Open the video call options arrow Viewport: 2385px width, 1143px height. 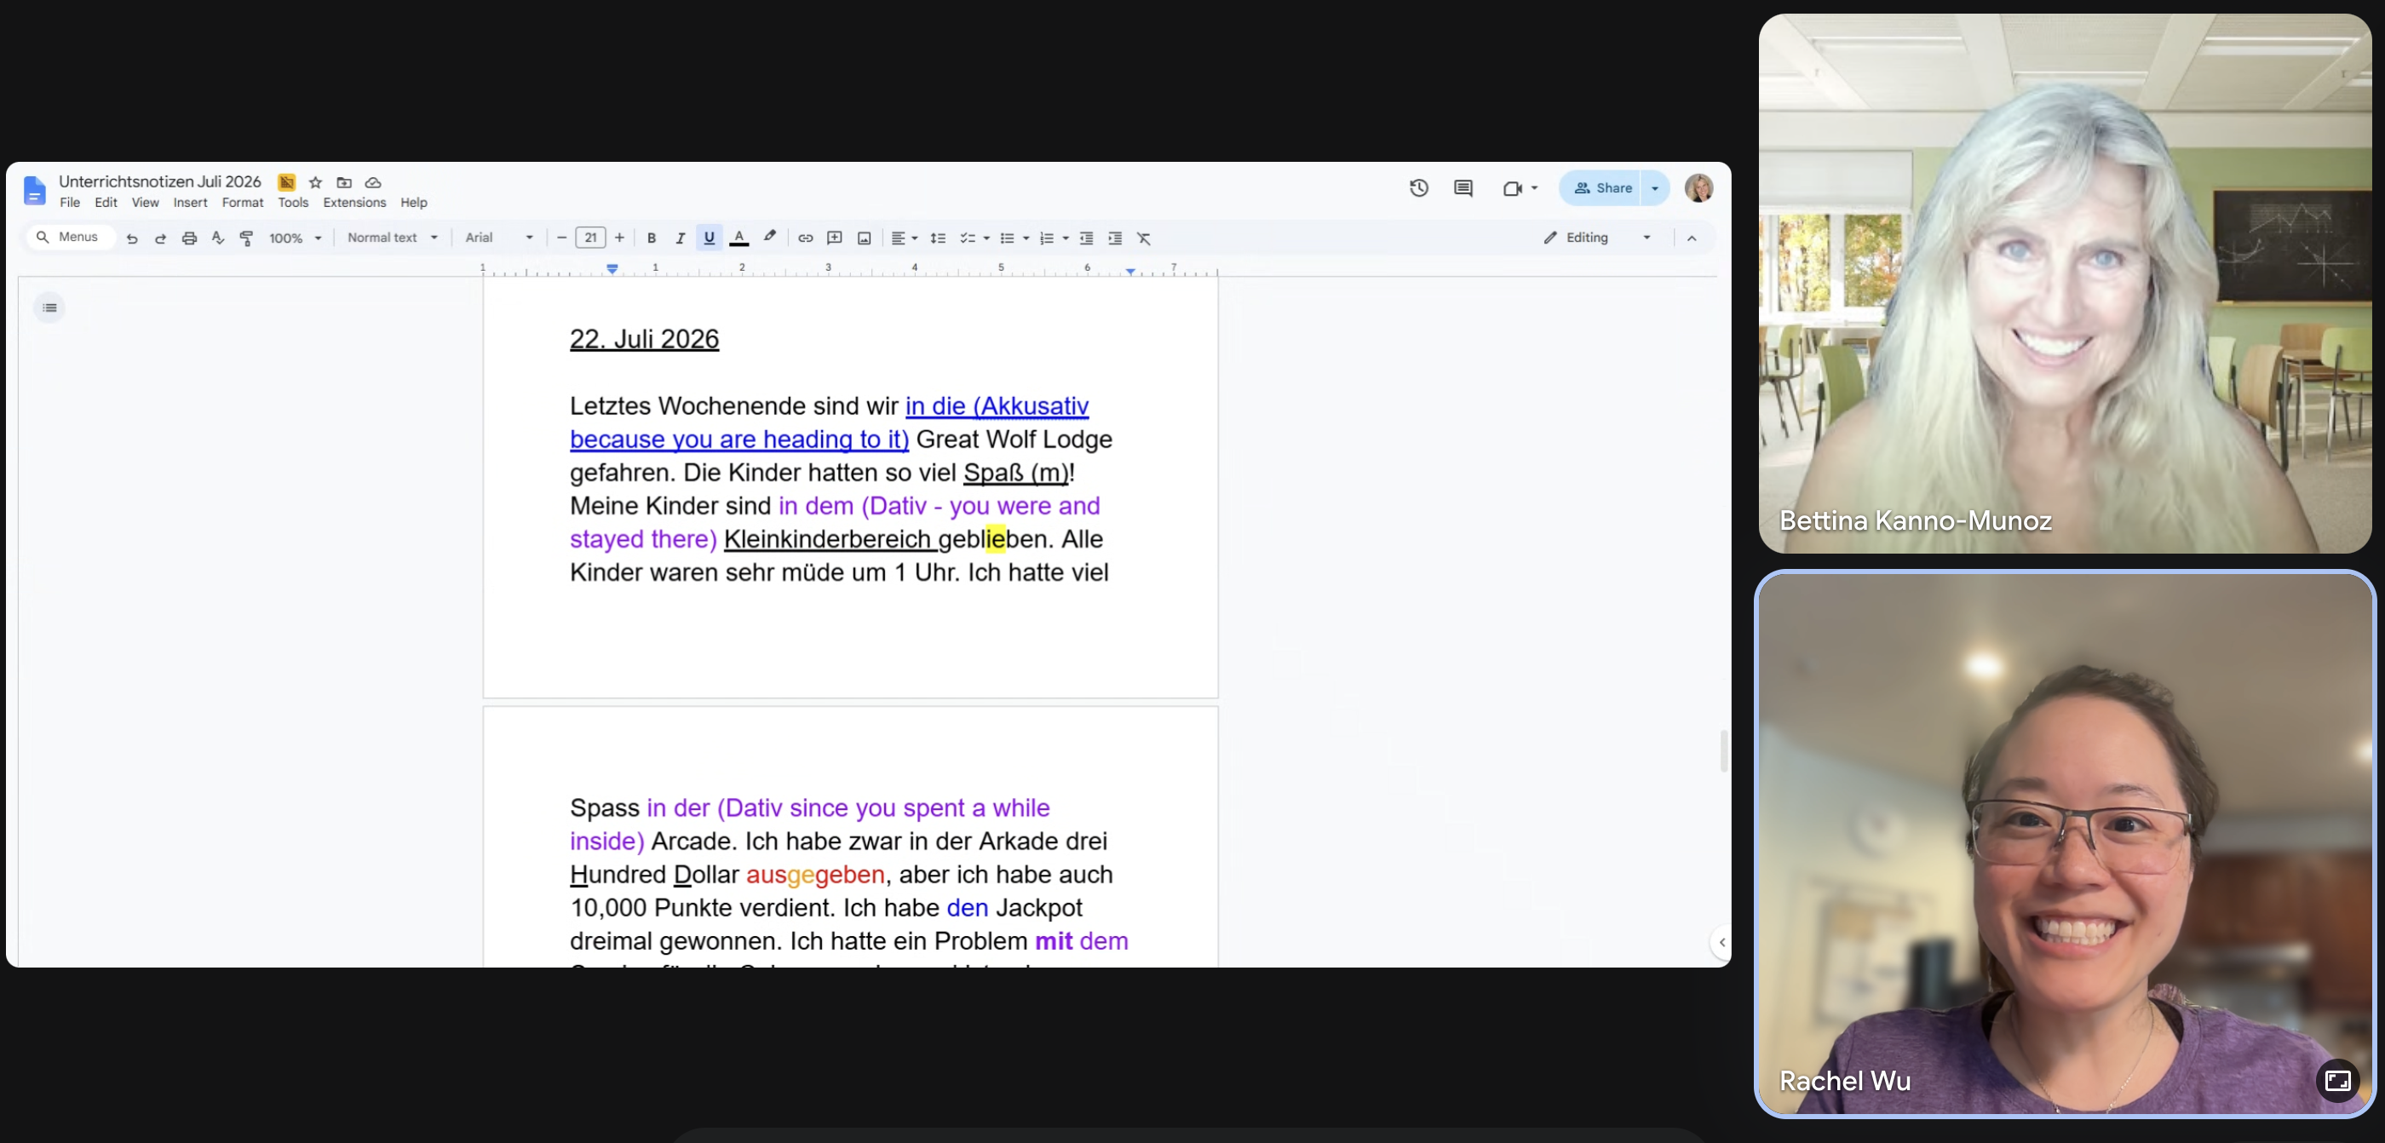pyautogui.click(x=1535, y=189)
